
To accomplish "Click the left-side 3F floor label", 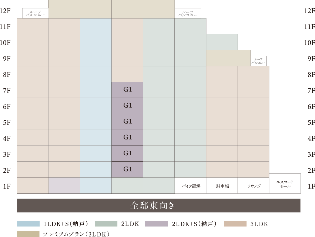I will point(7,154).
